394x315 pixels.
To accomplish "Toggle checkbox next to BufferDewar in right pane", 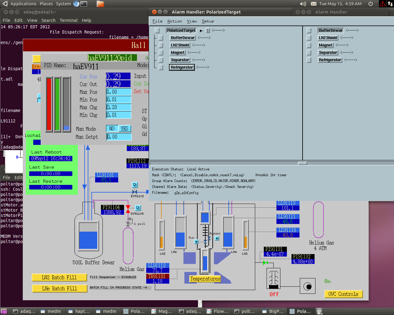I will (309, 30).
